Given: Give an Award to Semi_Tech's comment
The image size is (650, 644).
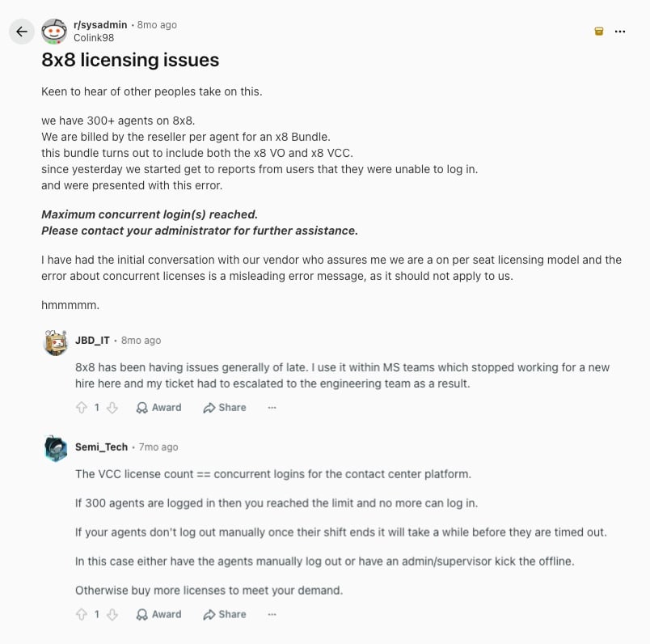Looking at the screenshot, I should (x=158, y=614).
